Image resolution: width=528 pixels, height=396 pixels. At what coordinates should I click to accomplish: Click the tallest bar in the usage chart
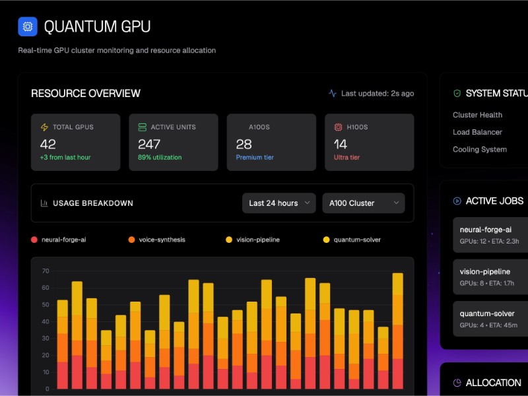coord(397,330)
